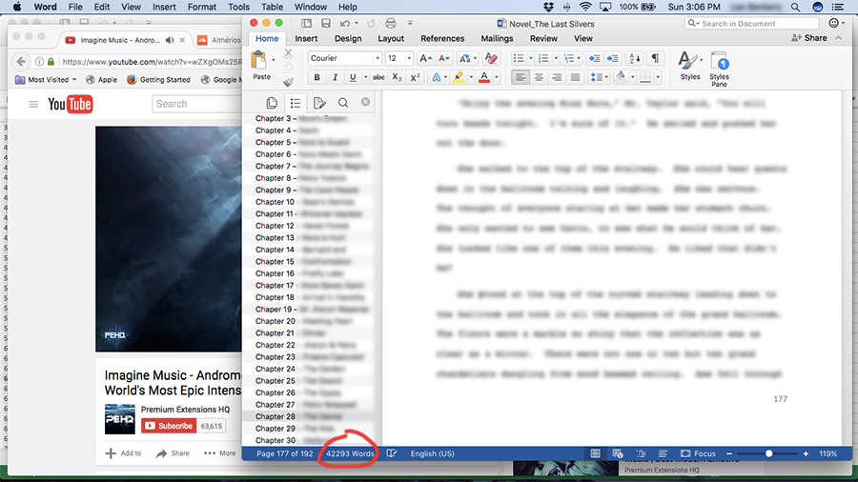858x482 pixels.
Task: Click the Format Painter brush icon
Action: tap(288, 82)
